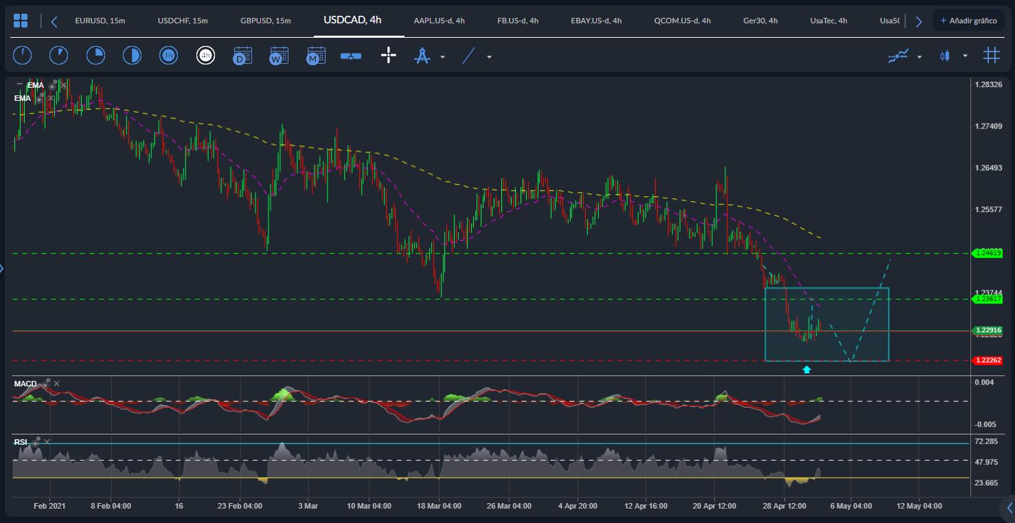Open the QCOM.US-d, 4h tab
Image resolution: width=1015 pixels, height=523 pixels.
pyautogui.click(x=682, y=21)
